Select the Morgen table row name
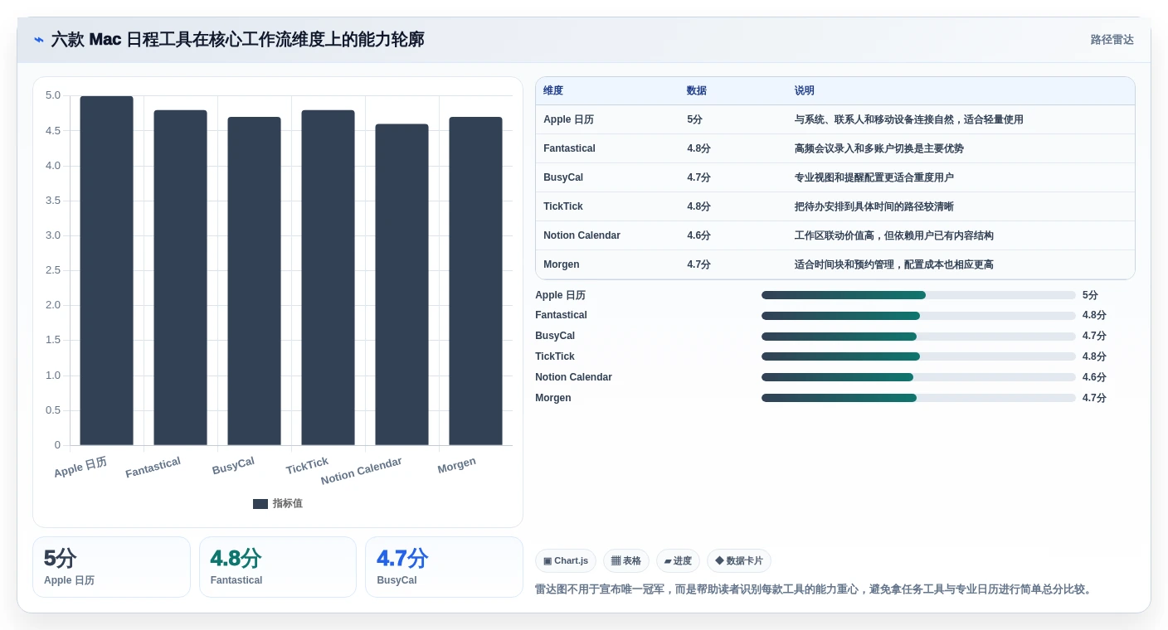Screen dimensions: 1168x630 point(562,264)
